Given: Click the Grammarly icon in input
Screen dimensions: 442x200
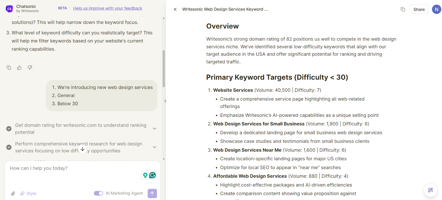Looking at the screenshot, I should click(152, 175).
